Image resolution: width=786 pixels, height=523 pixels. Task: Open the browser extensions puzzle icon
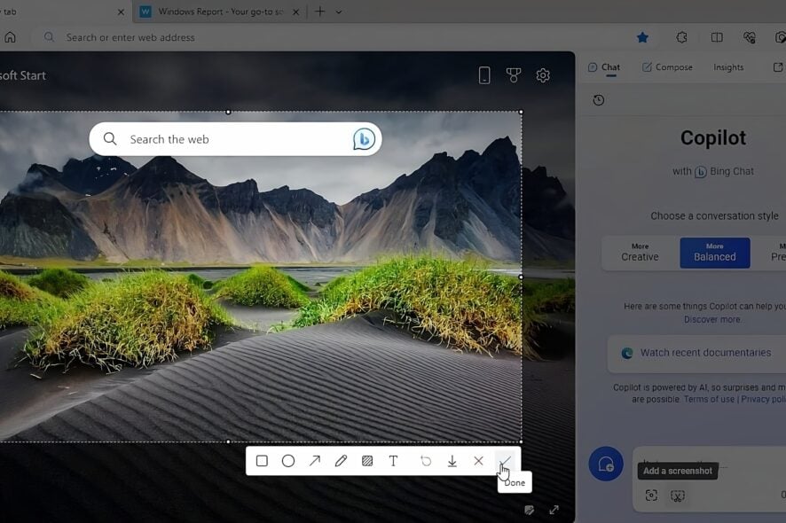681,37
